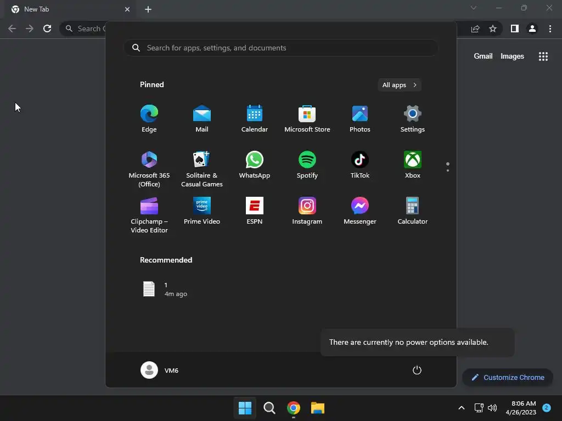562x421 pixels.
Task: Open the Edge app from pinned apps
Action: pyautogui.click(x=149, y=118)
